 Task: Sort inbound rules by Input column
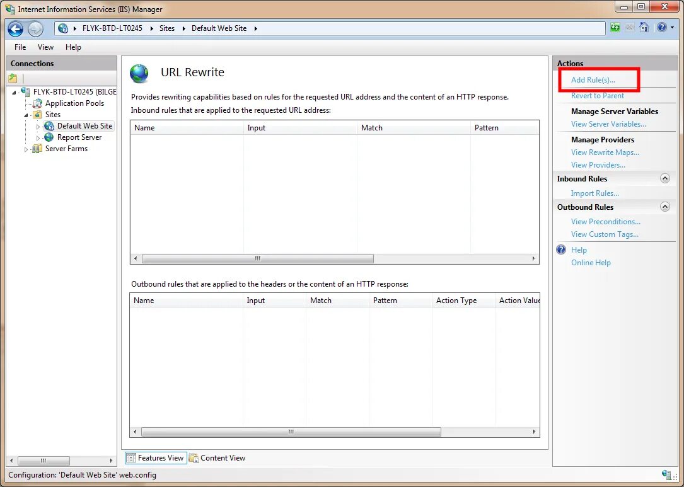(x=300, y=128)
